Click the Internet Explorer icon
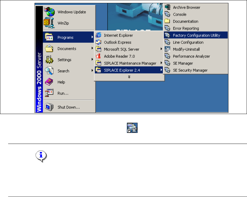247x197 pixels. [x=98, y=35]
